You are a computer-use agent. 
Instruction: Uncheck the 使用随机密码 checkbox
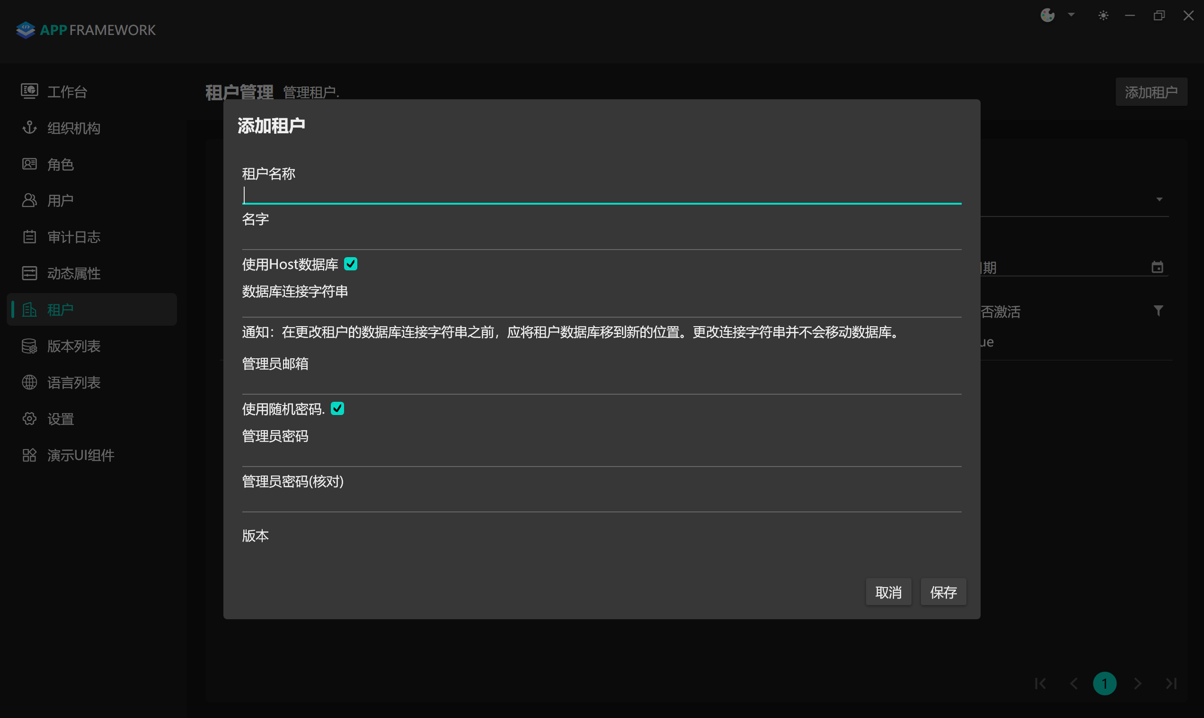[x=337, y=408]
